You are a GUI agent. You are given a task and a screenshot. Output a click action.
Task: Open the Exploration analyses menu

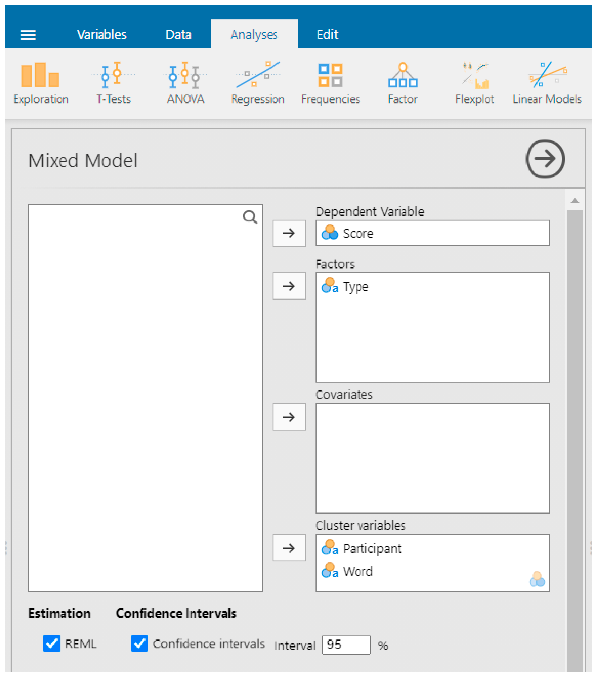[40, 83]
